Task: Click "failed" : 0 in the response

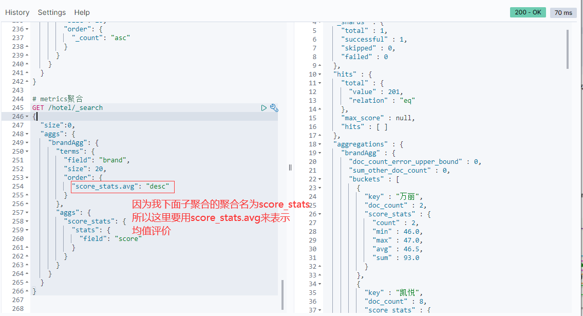Action: point(364,57)
